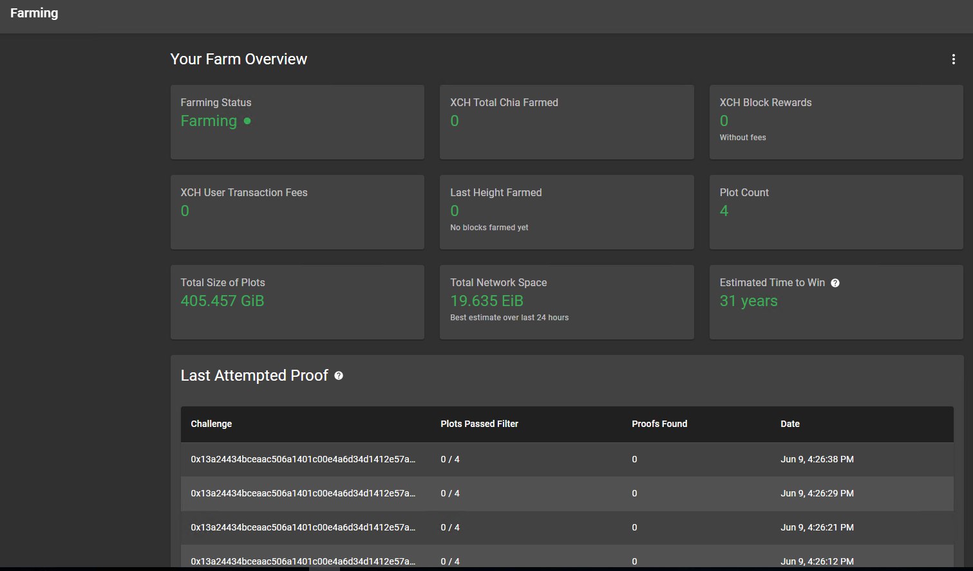Screen dimensions: 973x571
Task: Click the Plot Count card
Action: [x=836, y=212]
